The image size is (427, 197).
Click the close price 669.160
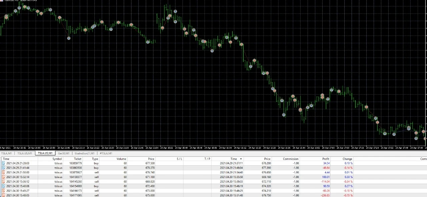click(266, 177)
